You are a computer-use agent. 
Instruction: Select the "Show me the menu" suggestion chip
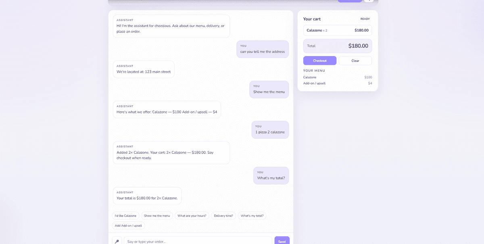[x=157, y=216]
